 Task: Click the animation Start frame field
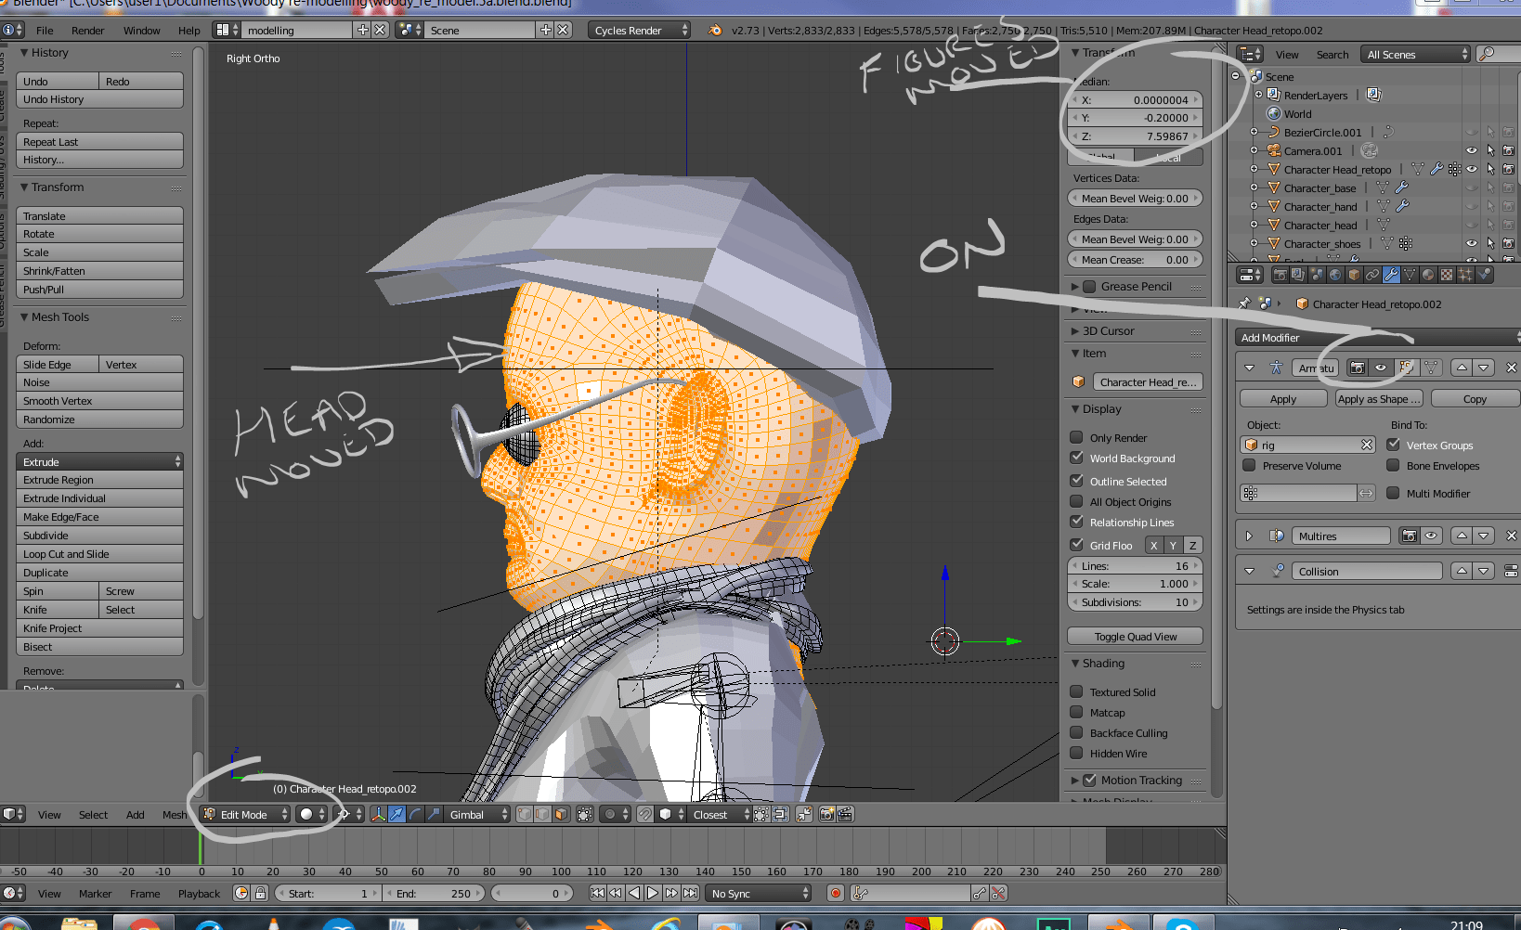pyautogui.click(x=327, y=893)
